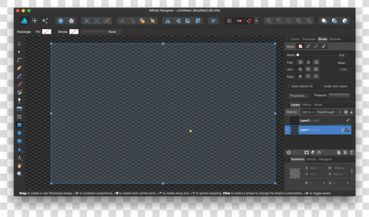The height and width of the screenshot is (217, 369).
Task: Switch to the Pixel Persona
Action: click(x=35, y=21)
